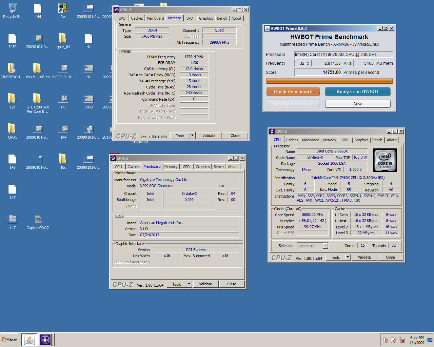Click Tools button in CPU-Z Memory window
The height and width of the screenshot is (347, 434).
click(180, 136)
